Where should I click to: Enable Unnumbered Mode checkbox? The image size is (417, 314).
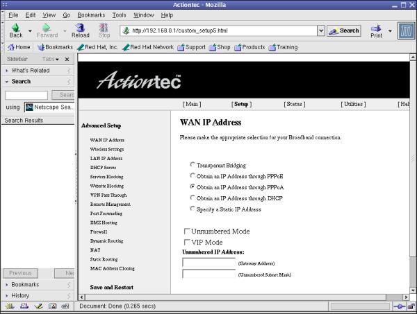click(187, 232)
